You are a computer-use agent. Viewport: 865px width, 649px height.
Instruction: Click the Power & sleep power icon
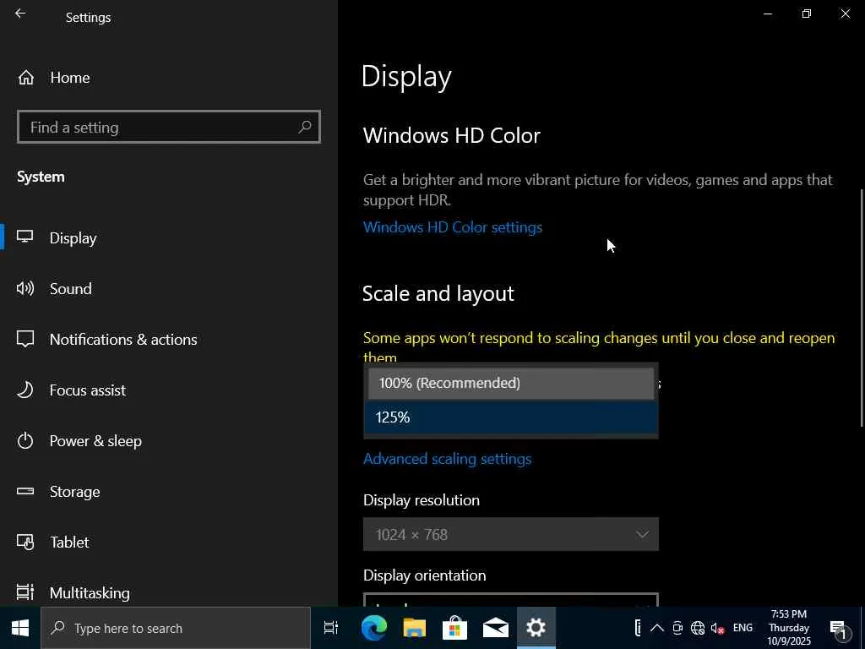point(25,441)
